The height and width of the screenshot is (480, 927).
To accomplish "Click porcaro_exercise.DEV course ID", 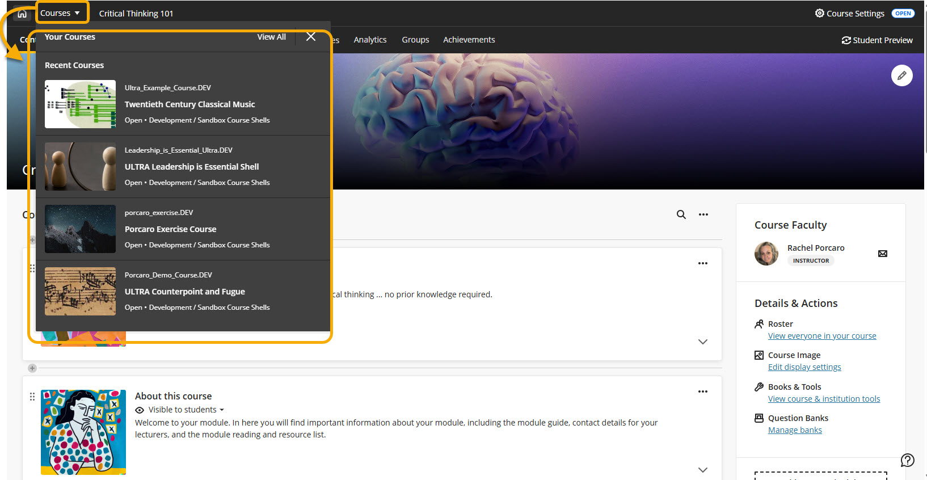I will click(x=159, y=213).
